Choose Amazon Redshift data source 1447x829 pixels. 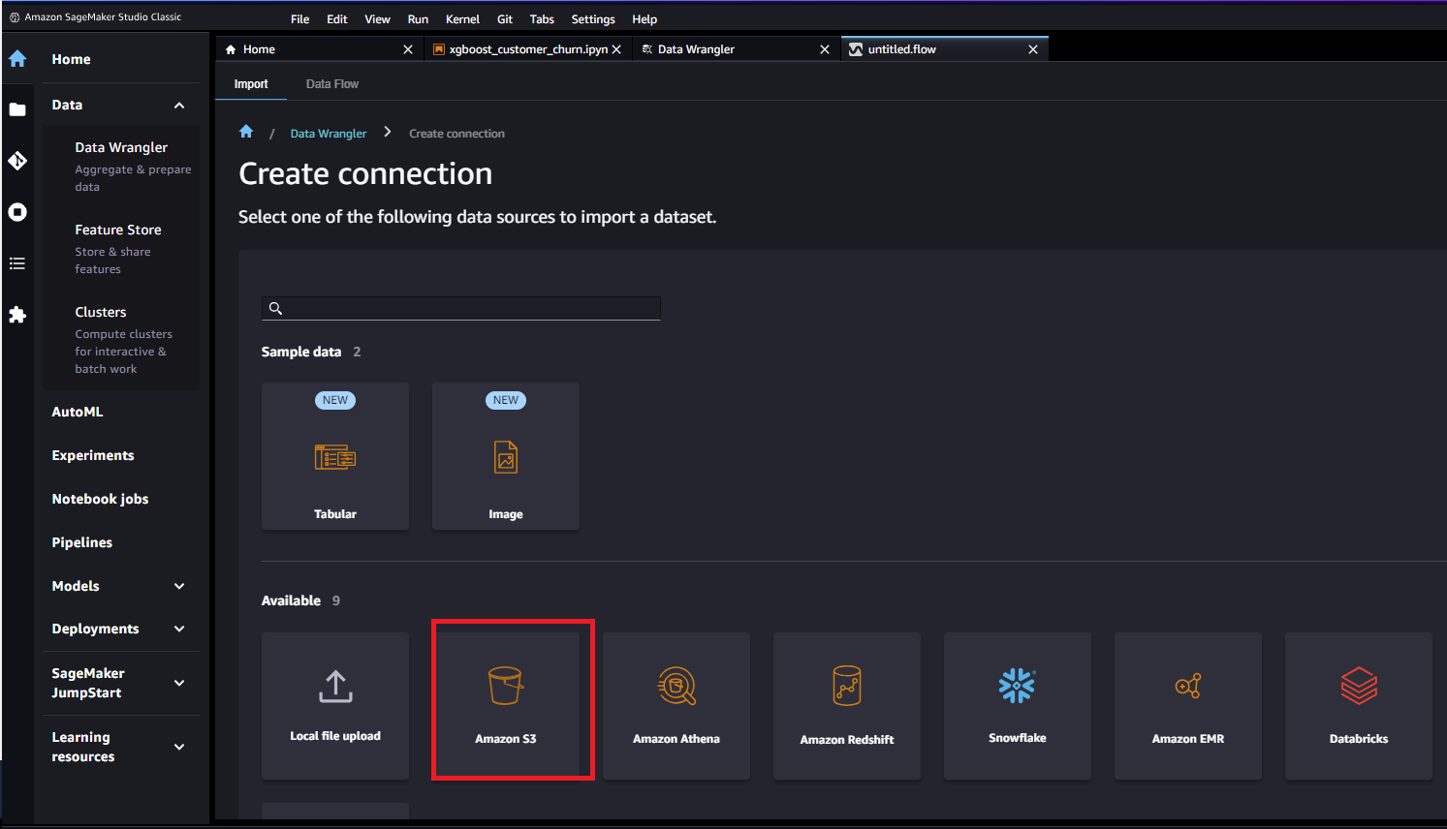click(847, 706)
